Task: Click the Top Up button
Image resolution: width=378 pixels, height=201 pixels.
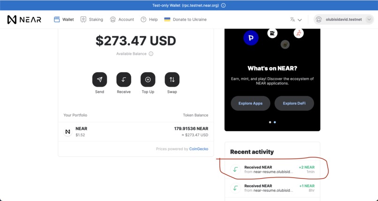Action: pyautogui.click(x=148, y=80)
